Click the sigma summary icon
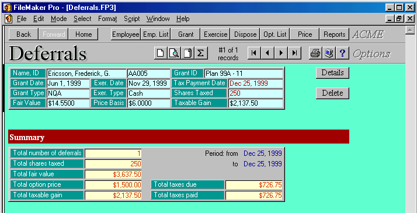 point(201,53)
